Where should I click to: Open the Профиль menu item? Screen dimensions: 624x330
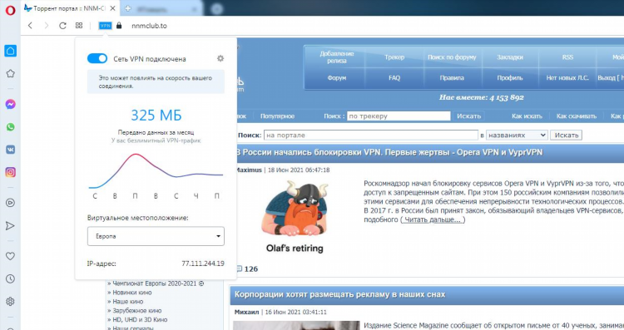(x=510, y=78)
